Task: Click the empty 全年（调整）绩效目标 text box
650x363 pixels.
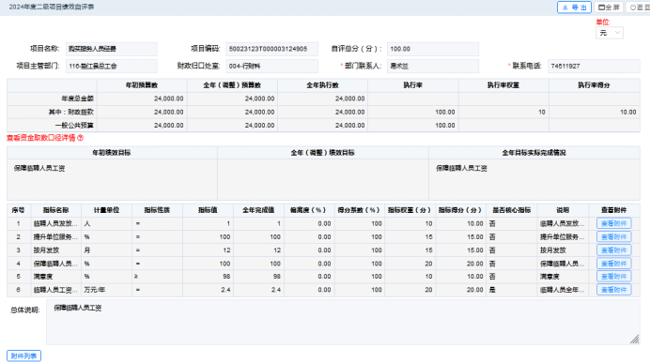Action: (323, 180)
